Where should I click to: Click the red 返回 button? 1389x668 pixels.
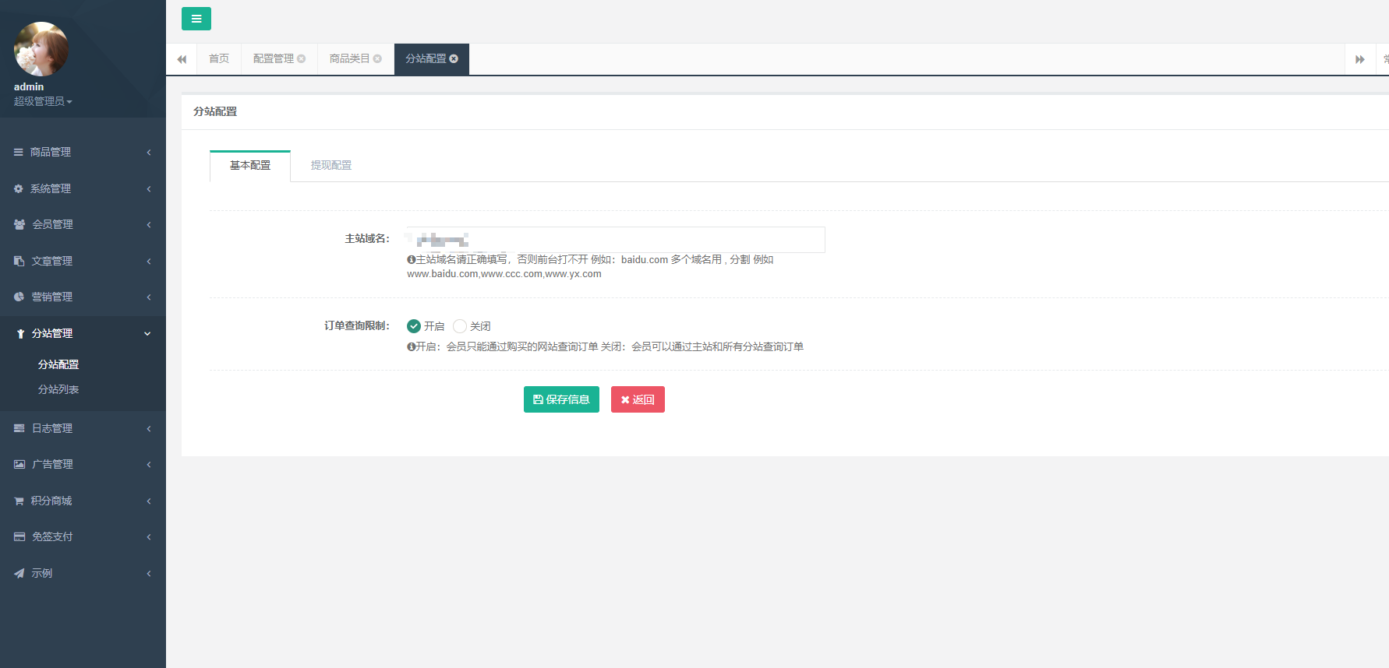(638, 399)
